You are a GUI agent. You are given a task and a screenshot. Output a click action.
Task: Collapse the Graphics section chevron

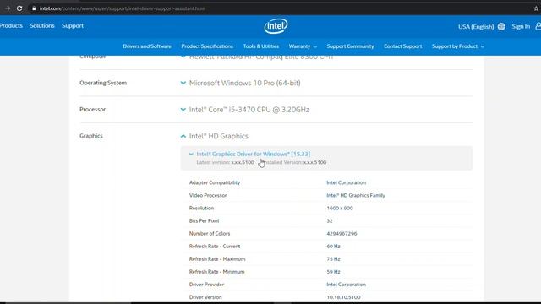pyautogui.click(x=183, y=136)
